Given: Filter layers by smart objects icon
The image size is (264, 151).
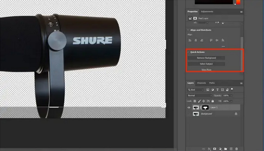Looking at the screenshot, I should [x=227, y=90].
